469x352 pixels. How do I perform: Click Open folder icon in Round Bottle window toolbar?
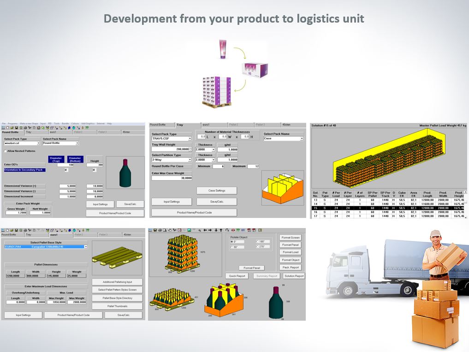click(x=12, y=128)
